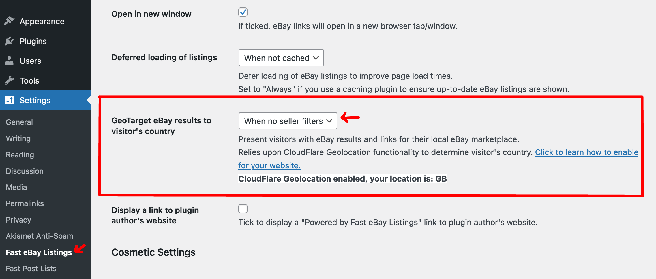Image resolution: width=656 pixels, height=279 pixels.
Task: Go to the Writing settings page
Action: tap(18, 139)
